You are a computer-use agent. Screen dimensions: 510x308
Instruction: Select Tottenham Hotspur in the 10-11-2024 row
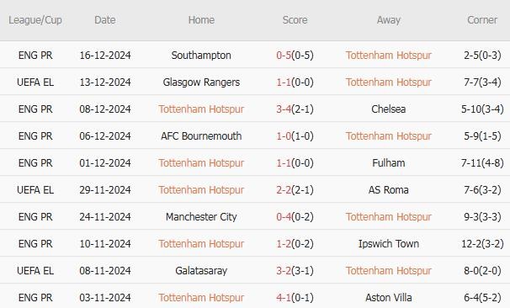[x=201, y=244]
